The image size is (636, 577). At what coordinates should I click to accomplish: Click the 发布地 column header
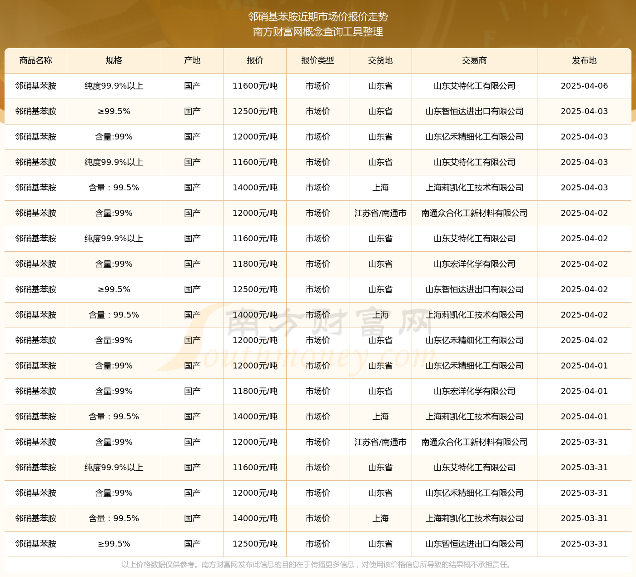(584, 60)
